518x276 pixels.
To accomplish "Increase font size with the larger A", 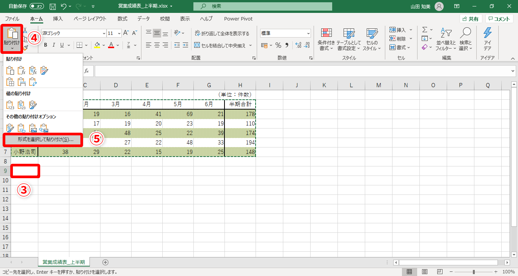I will click(126, 33).
